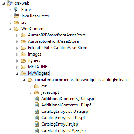Click the CatalogEntryList_Data.jspf file icon

coord(37,111)
